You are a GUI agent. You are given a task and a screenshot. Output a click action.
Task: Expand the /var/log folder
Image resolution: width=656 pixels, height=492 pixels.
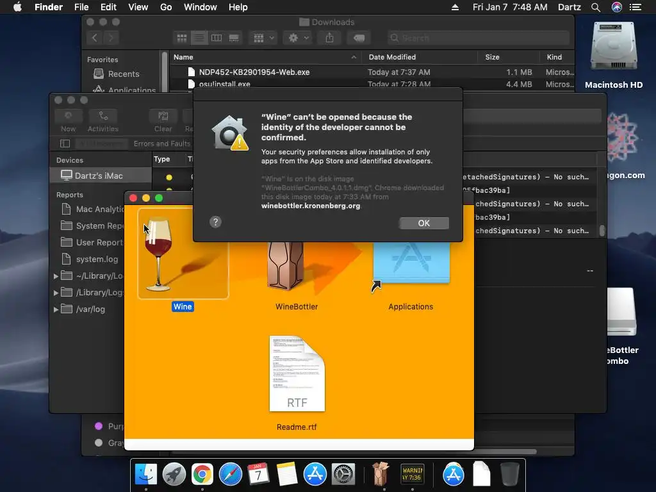coord(56,309)
